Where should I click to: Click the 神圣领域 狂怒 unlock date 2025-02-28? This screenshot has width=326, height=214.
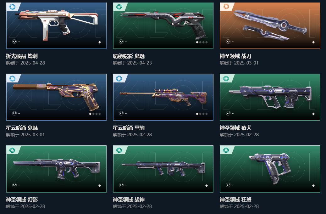click(x=246, y=206)
